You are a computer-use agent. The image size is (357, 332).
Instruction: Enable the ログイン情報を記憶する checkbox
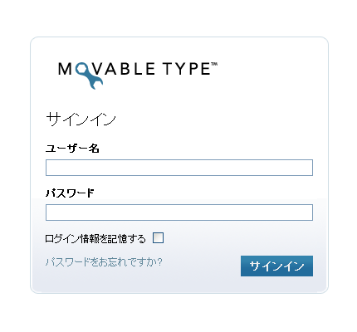pos(158,238)
